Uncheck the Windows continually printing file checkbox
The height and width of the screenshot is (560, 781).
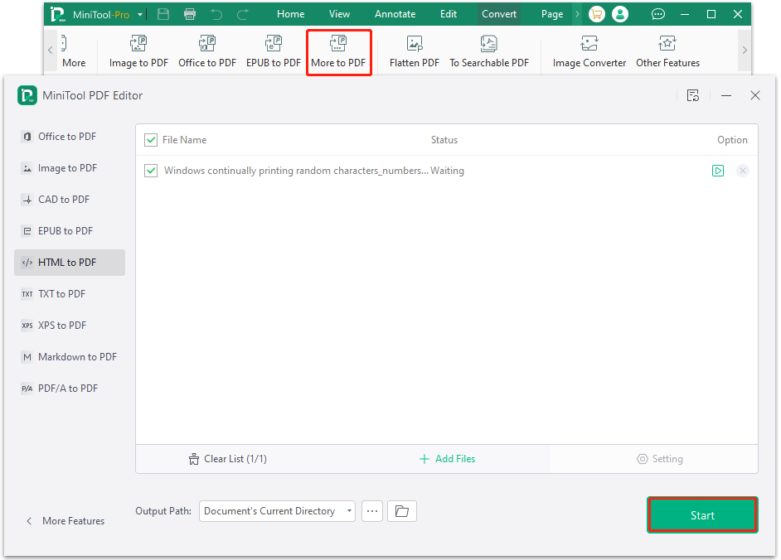[x=151, y=171]
